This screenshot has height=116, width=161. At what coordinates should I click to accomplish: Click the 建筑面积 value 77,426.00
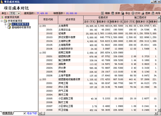[42, 13]
